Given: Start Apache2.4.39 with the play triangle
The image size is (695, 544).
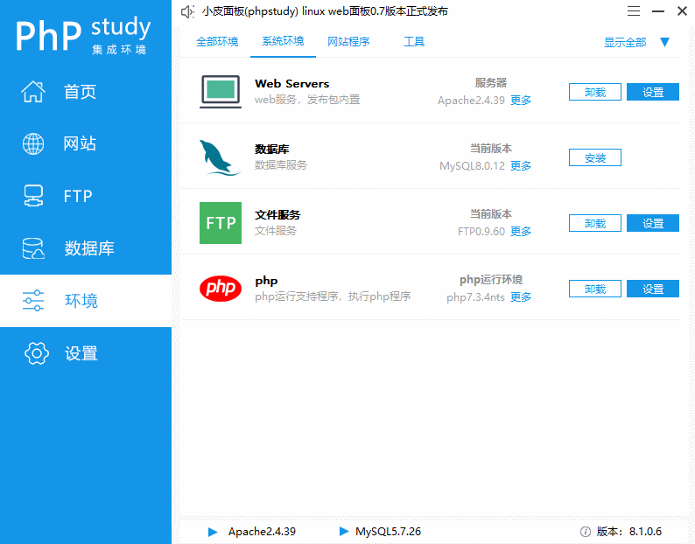Looking at the screenshot, I should (213, 532).
